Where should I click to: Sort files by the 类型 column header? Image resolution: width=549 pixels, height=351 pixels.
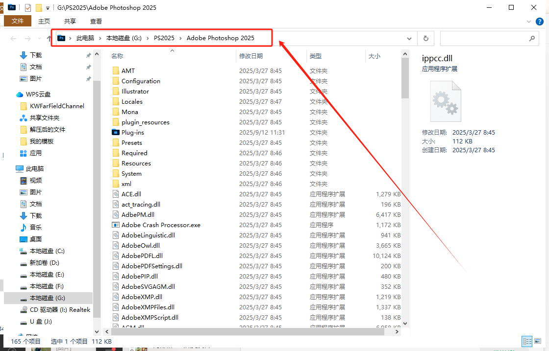316,56
